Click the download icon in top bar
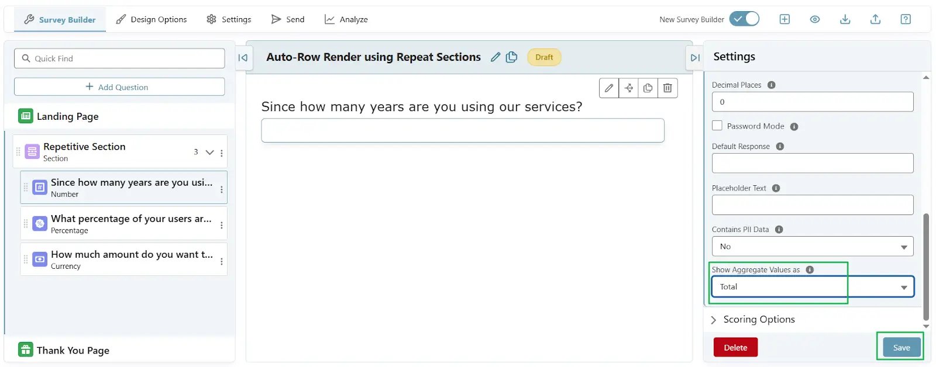 [x=845, y=19]
